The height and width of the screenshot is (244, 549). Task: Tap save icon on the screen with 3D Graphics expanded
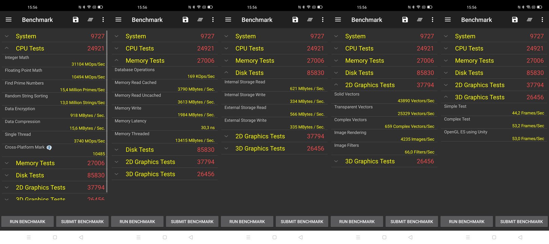515,20
